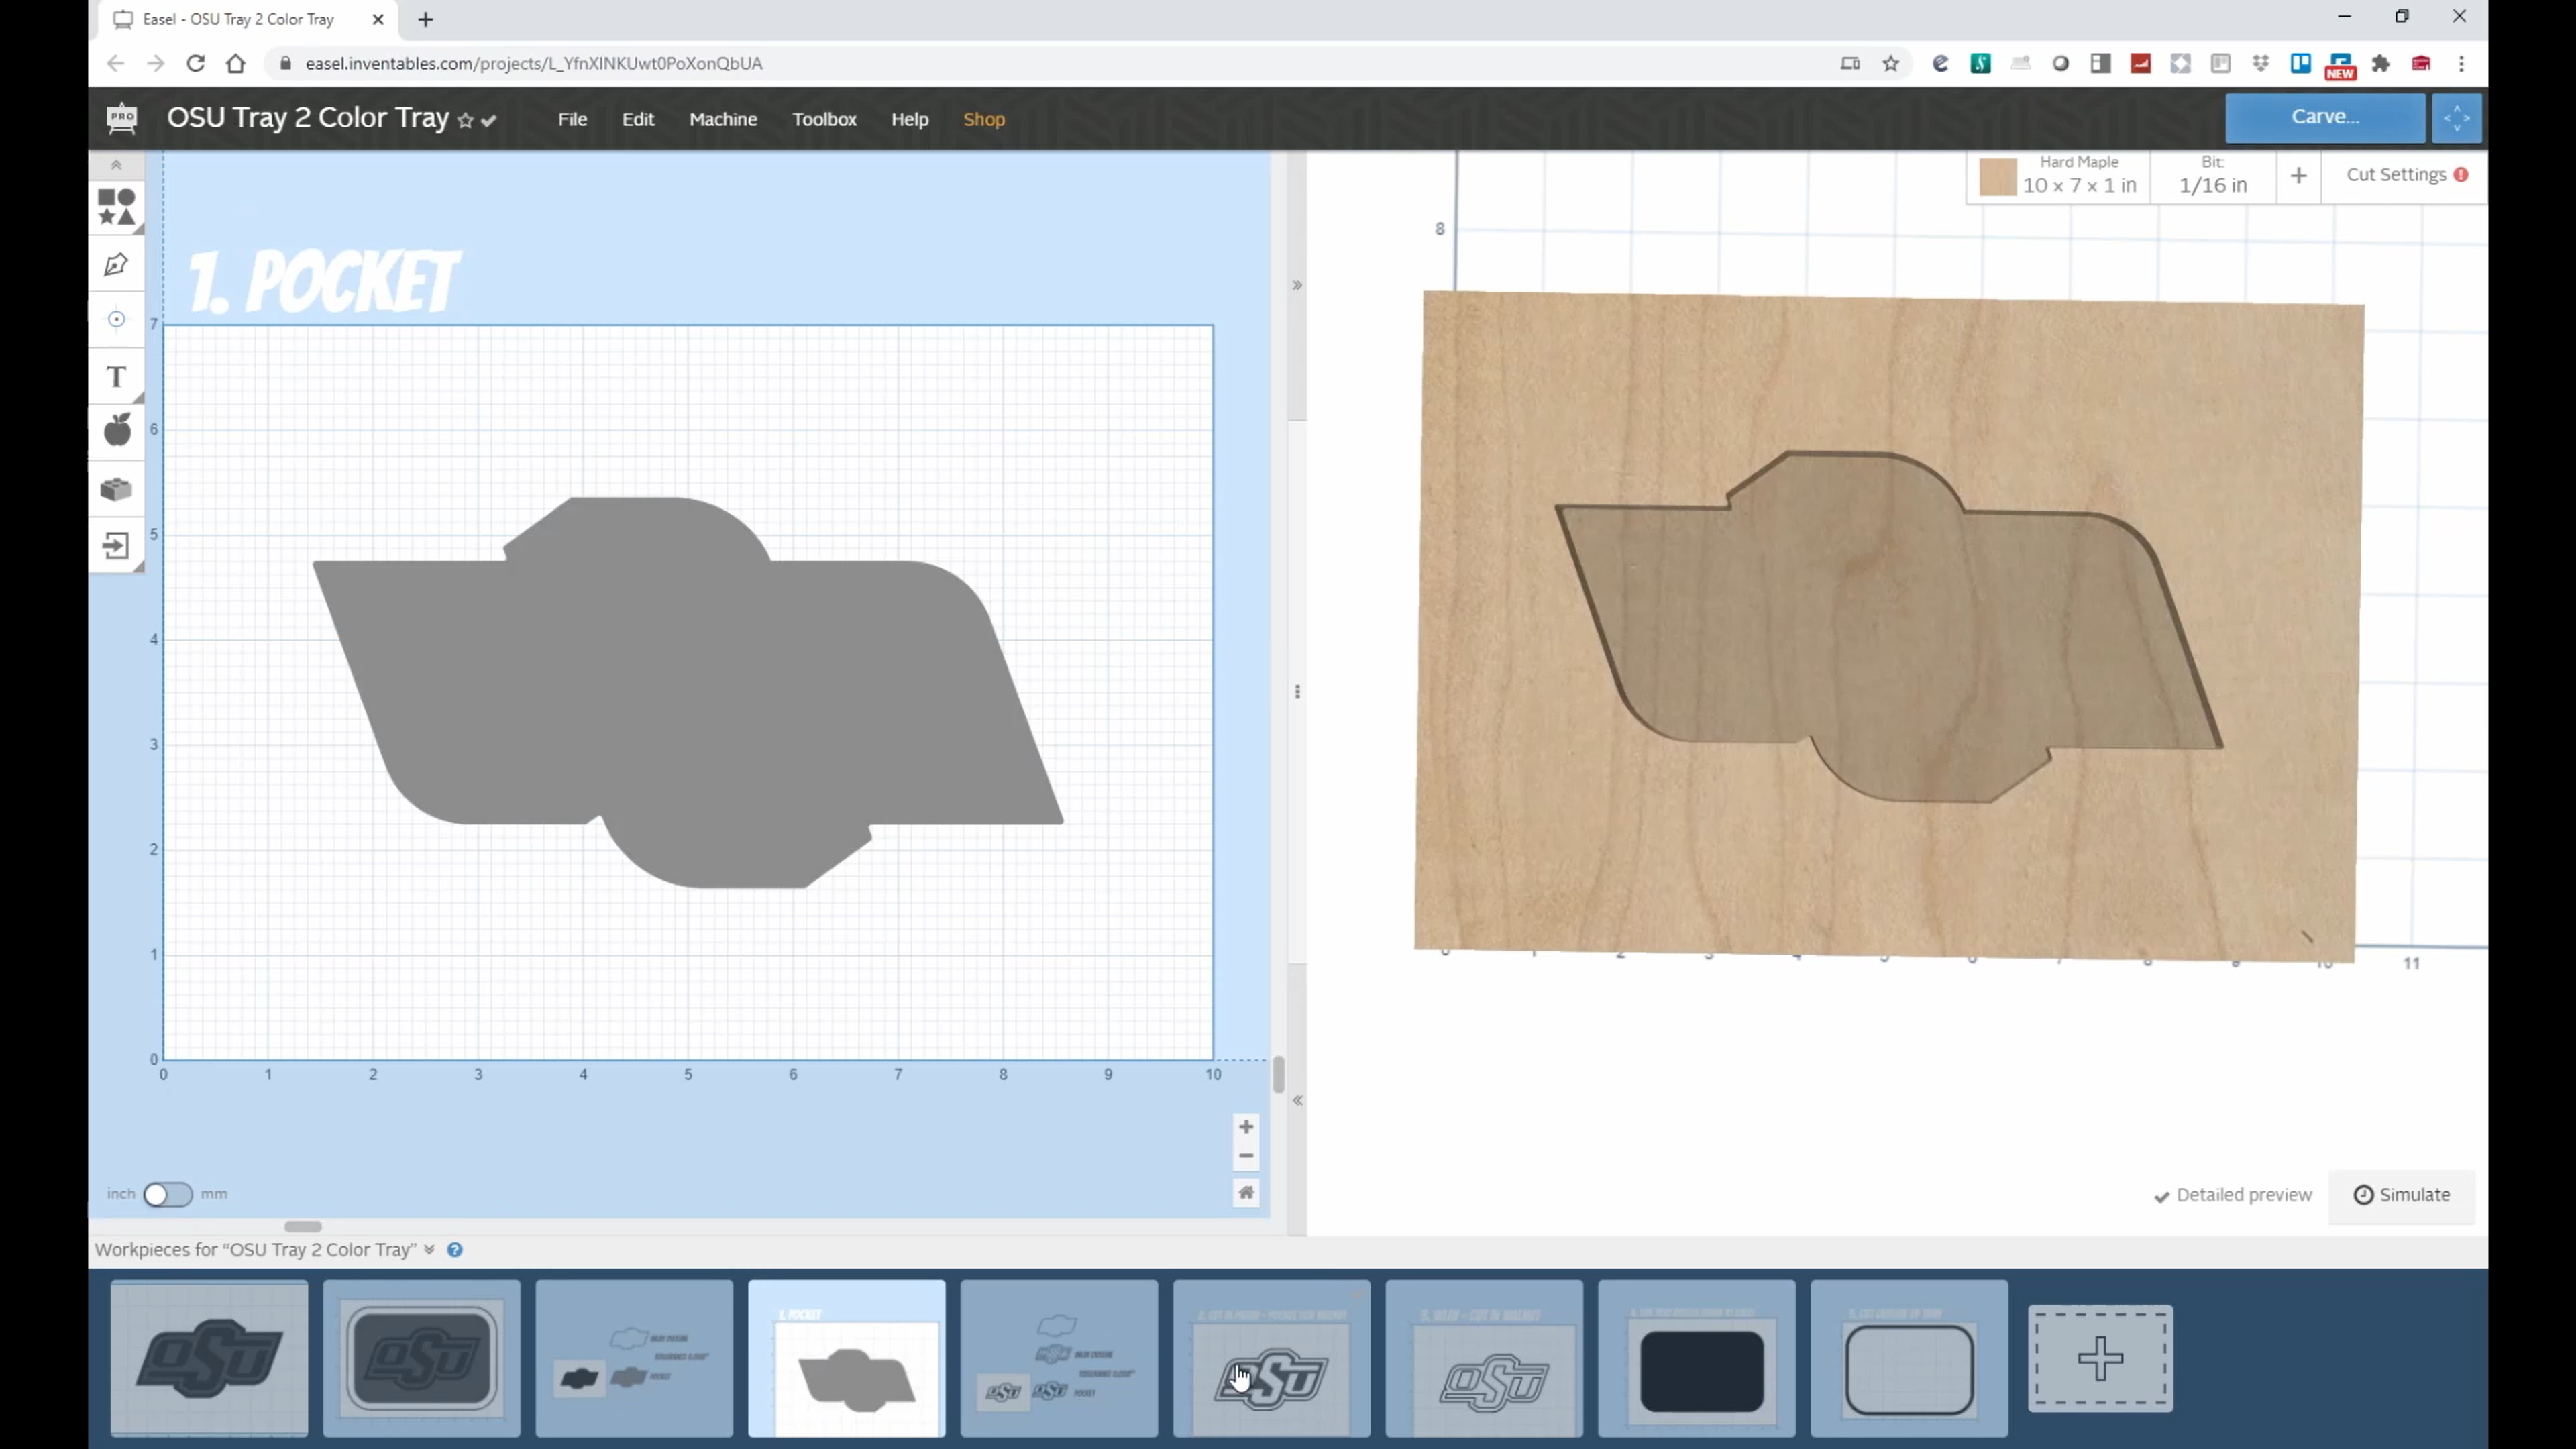Select the Pen drawing tool
This screenshot has height=1449, width=2576.
click(116, 264)
